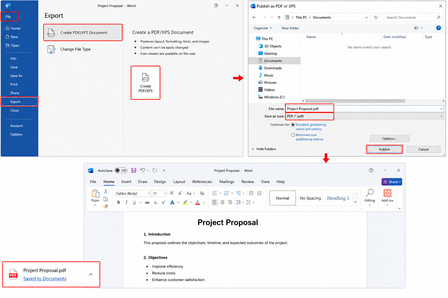This screenshot has width=448, height=298.
Task: Align text left
Action: tap(215, 202)
